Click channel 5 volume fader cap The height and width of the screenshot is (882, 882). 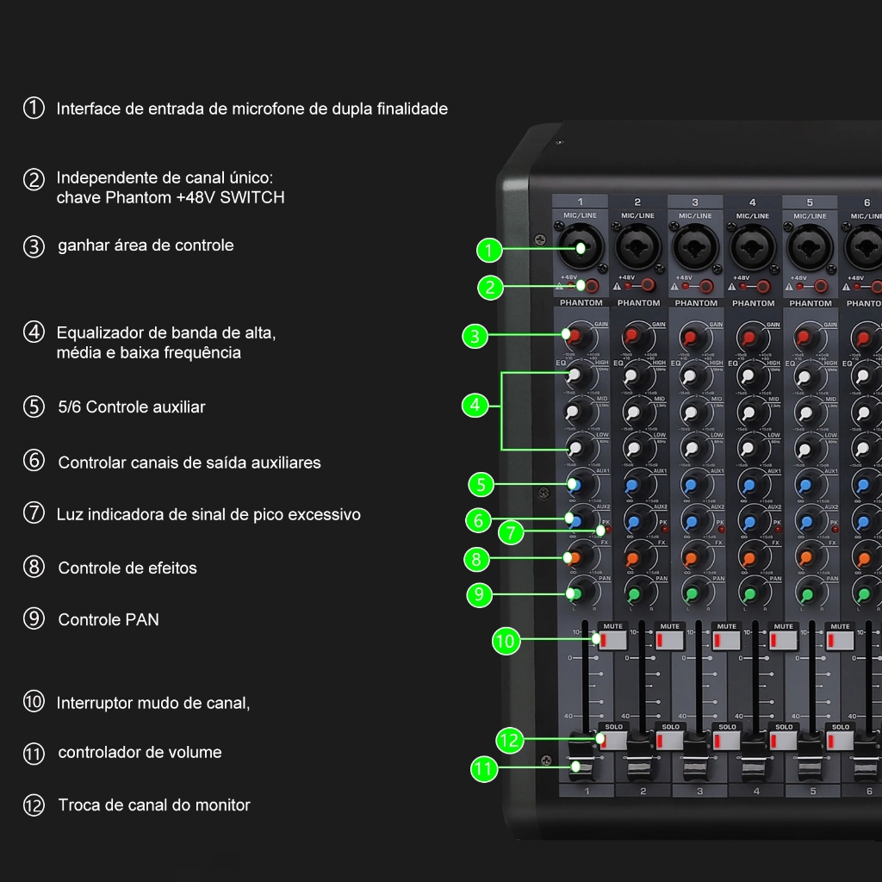click(810, 758)
